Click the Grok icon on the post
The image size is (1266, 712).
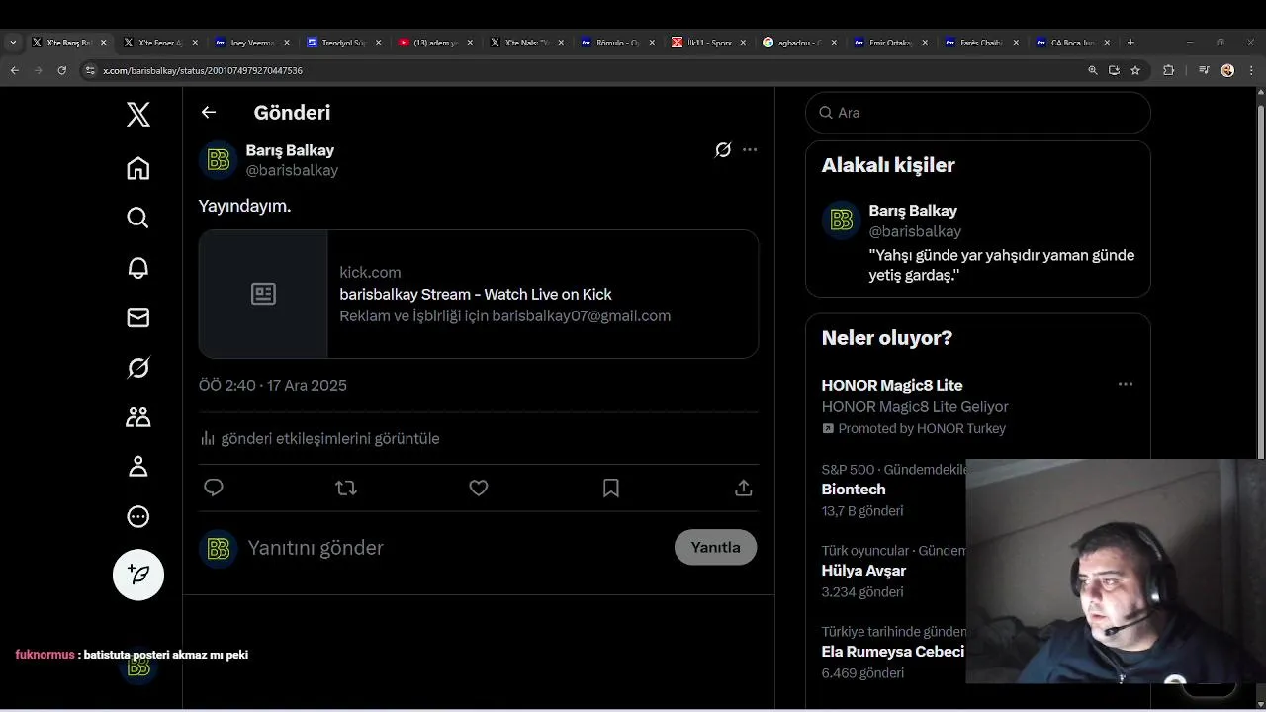click(723, 150)
